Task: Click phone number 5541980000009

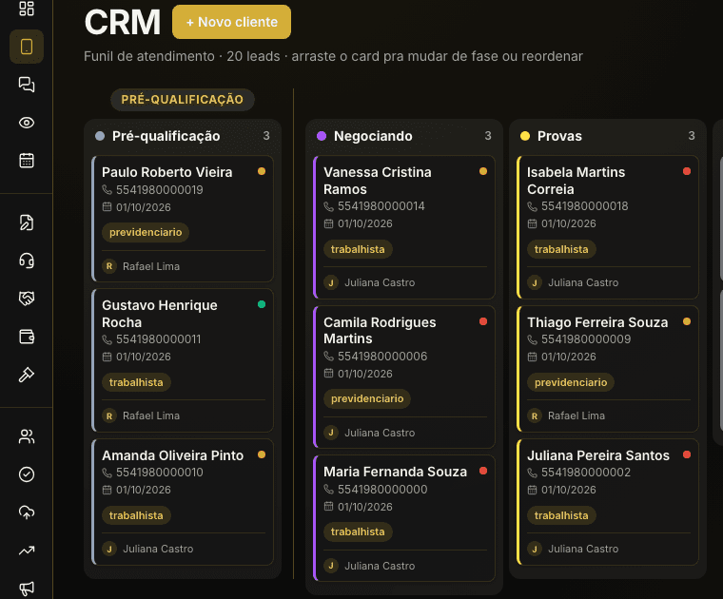Action: click(x=586, y=339)
